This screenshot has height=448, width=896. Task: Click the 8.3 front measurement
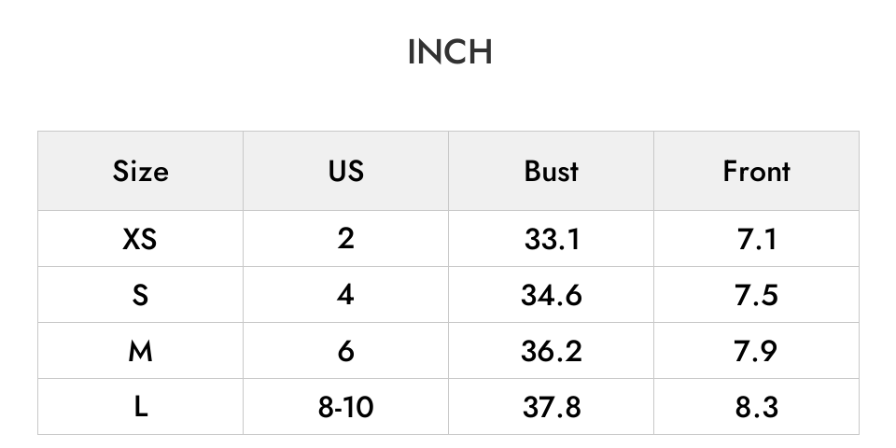point(756,406)
